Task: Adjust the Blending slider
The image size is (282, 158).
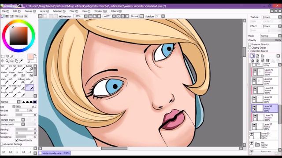Action: (x=26, y=129)
